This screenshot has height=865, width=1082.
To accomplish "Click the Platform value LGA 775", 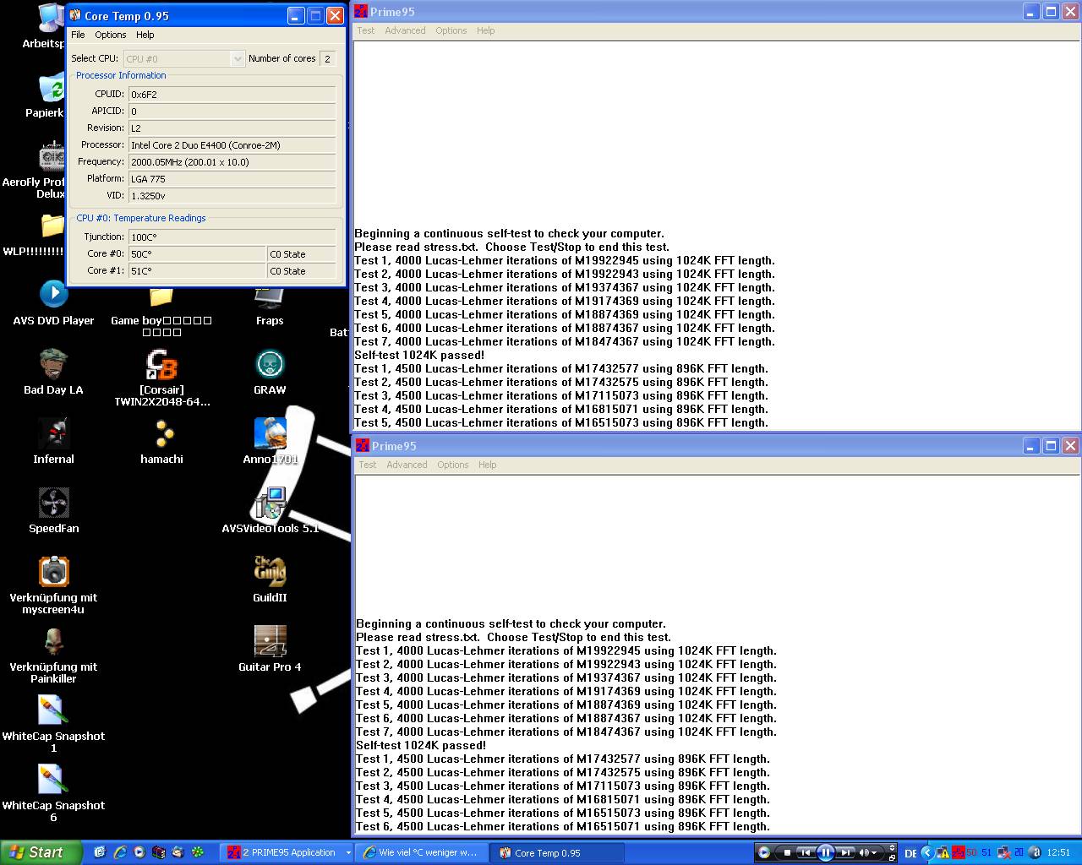I will (232, 179).
